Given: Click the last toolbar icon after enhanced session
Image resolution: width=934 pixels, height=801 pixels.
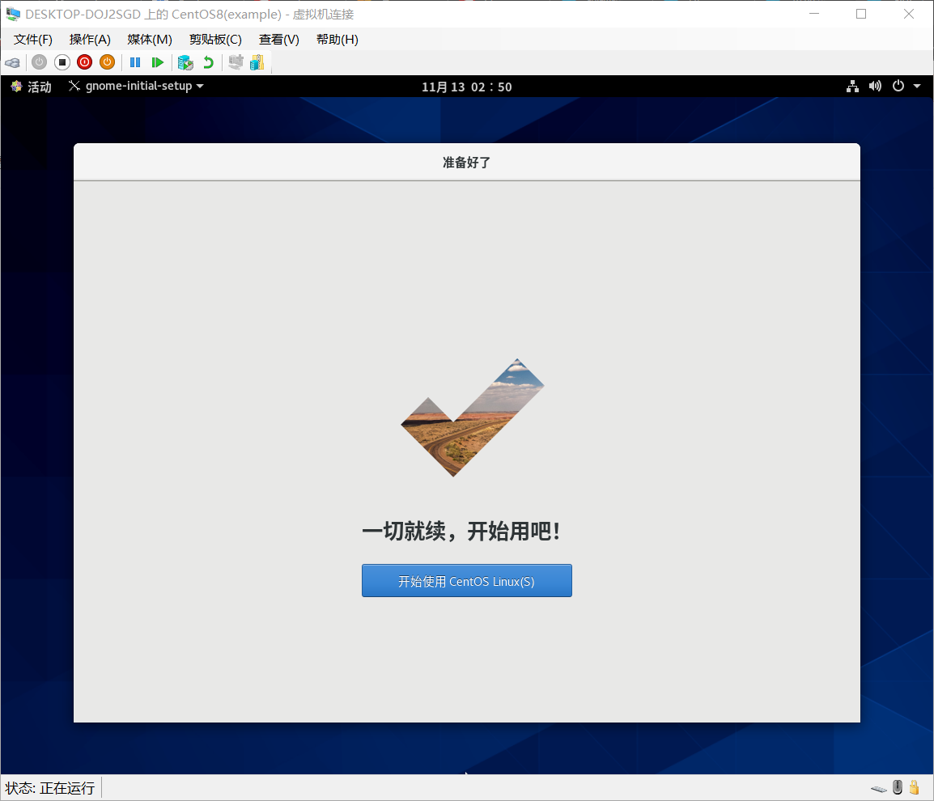Looking at the screenshot, I should 257,62.
